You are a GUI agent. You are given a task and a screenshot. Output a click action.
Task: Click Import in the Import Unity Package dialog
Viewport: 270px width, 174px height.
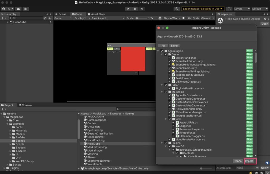[x=249, y=161]
